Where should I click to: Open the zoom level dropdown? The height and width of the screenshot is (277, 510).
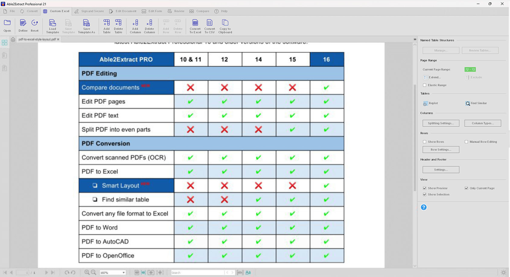click(x=124, y=272)
